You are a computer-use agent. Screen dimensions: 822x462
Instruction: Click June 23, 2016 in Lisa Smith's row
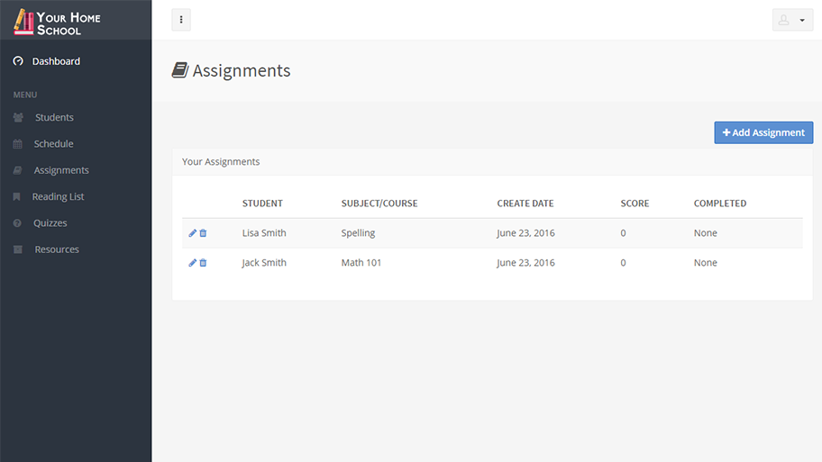(x=525, y=233)
